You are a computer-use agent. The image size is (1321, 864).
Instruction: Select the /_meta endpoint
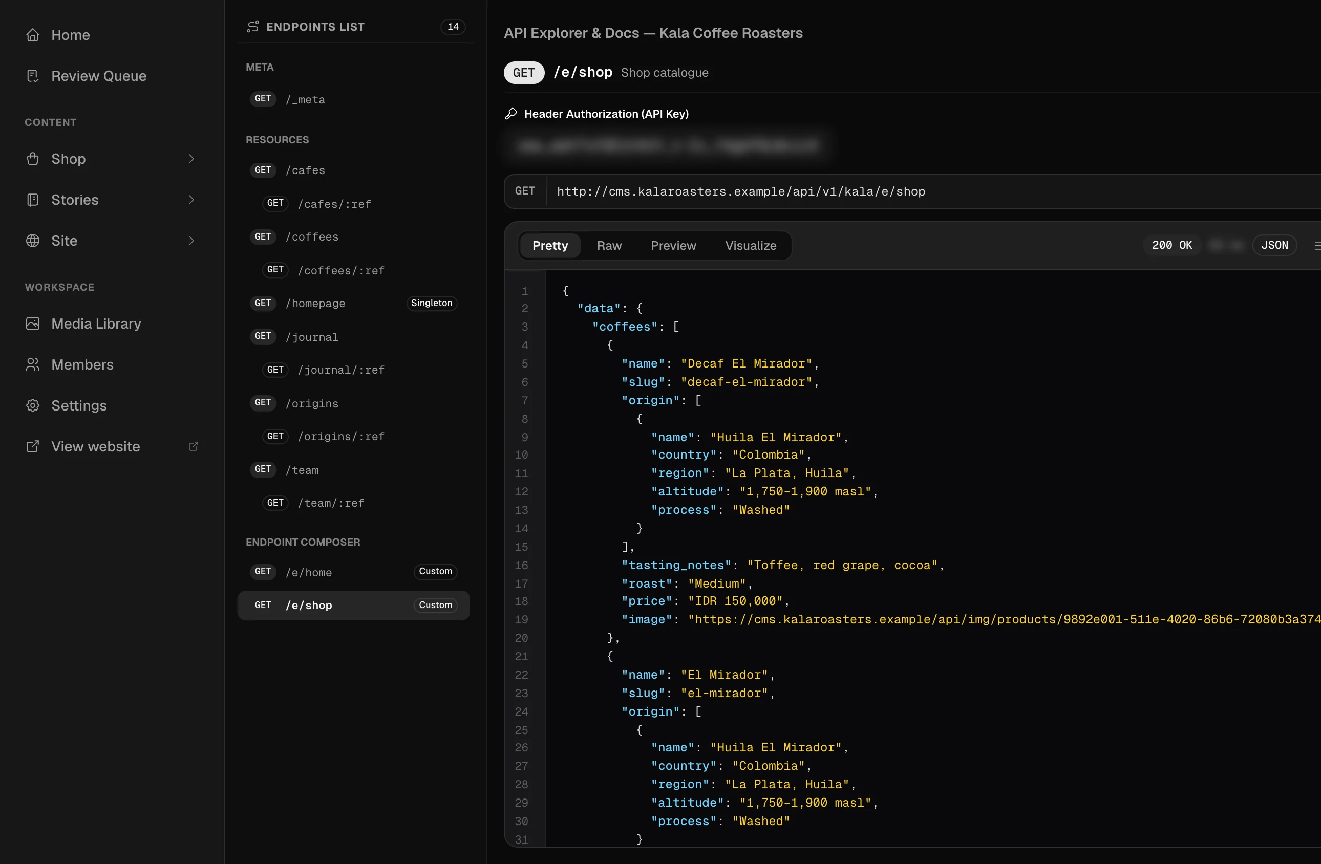[354, 99]
